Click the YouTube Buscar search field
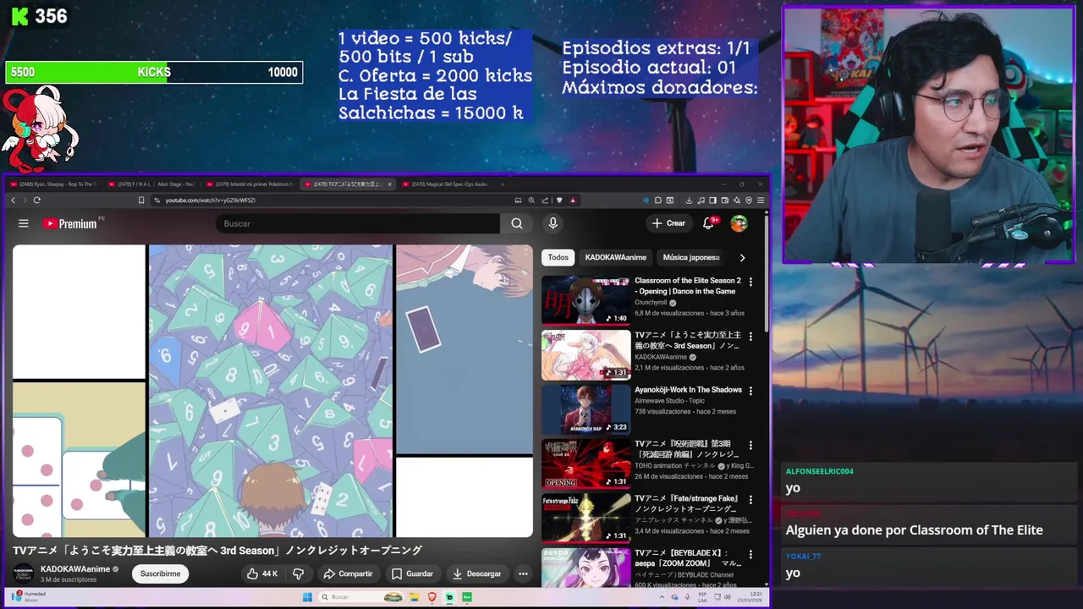This screenshot has height=609, width=1083. click(x=357, y=223)
